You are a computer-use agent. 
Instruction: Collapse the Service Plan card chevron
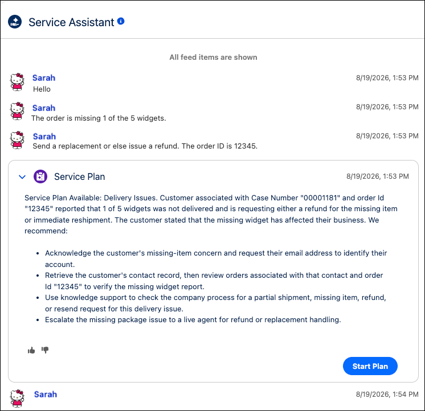pos(22,177)
